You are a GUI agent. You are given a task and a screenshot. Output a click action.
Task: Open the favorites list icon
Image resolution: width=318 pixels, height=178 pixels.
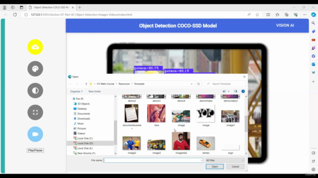coord(277,14)
